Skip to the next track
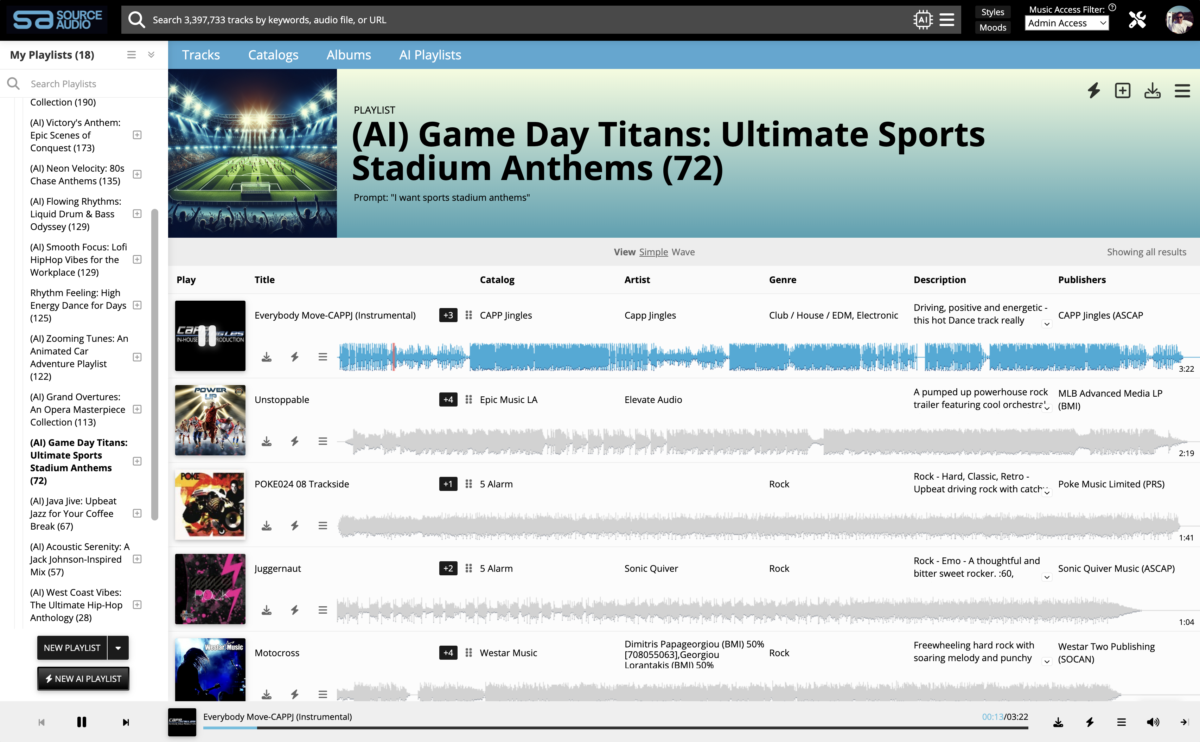 pyautogui.click(x=126, y=722)
